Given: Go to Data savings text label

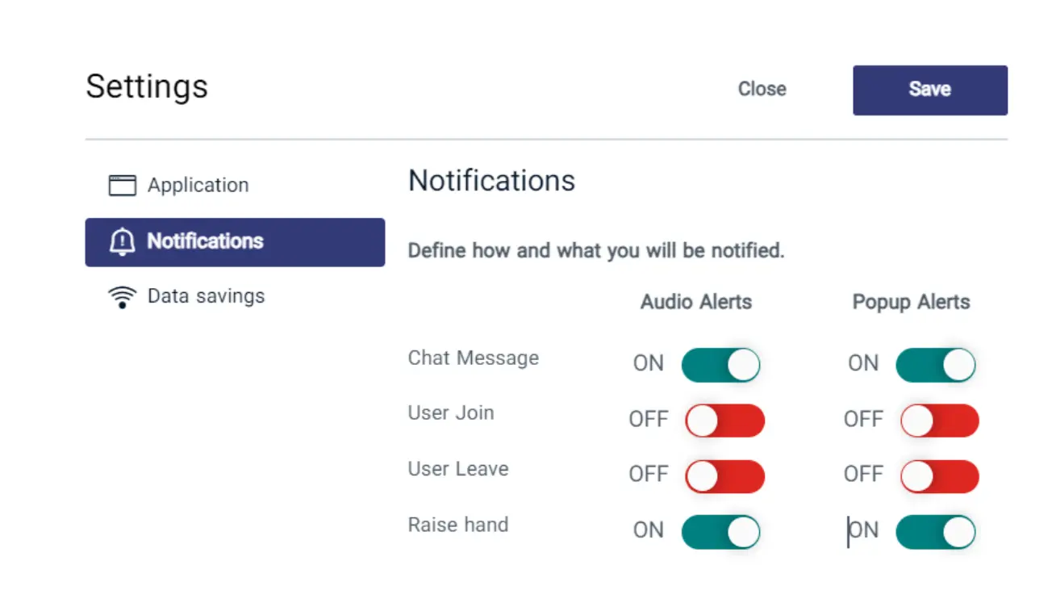Looking at the screenshot, I should 206,296.
